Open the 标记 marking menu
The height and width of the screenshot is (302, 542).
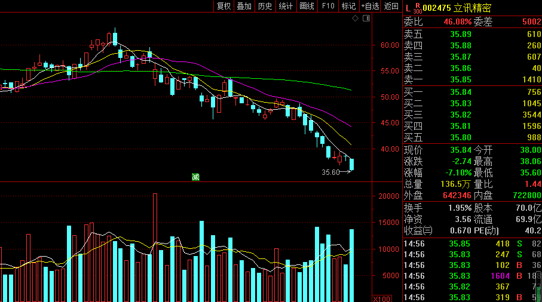[x=348, y=6]
